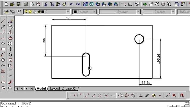Click the New drawing icon
Screen dimensions: 190x107
6,4
